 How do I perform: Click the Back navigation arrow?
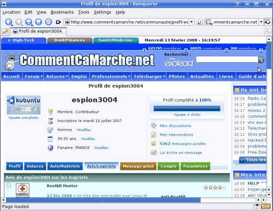pyautogui.click(x=8, y=22)
